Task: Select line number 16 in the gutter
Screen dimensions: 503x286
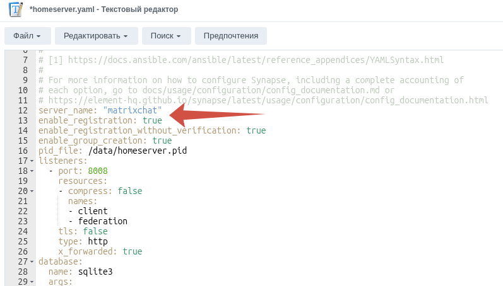Action: click(23, 151)
